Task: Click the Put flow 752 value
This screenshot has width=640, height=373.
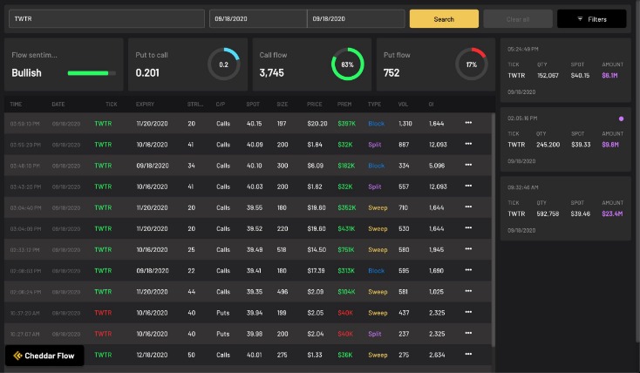Action: point(391,72)
